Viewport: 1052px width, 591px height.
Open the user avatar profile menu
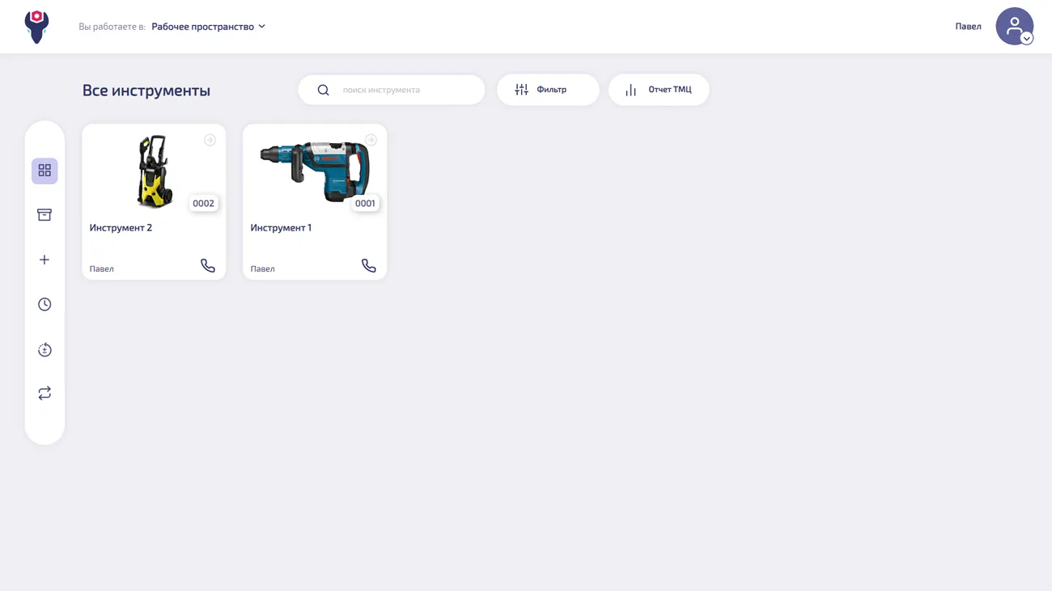pos(1014,27)
